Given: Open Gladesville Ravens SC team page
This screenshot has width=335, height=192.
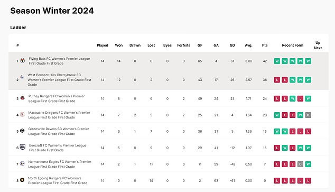Looking at the screenshot, I should (x=59, y=131).
